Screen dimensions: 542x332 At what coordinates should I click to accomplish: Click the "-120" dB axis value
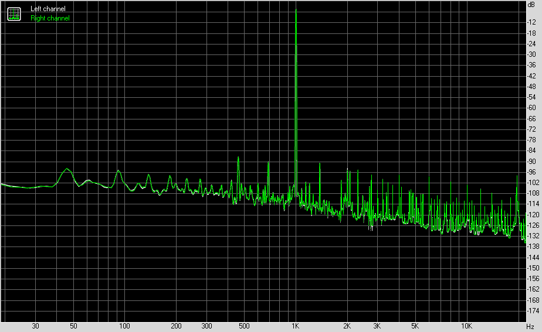tap(533, 214)
